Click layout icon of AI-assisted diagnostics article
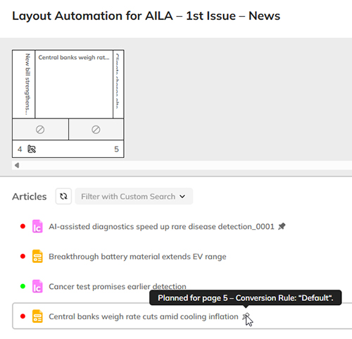The width and height of the screenshot is (352, 339). pos(37,226)
